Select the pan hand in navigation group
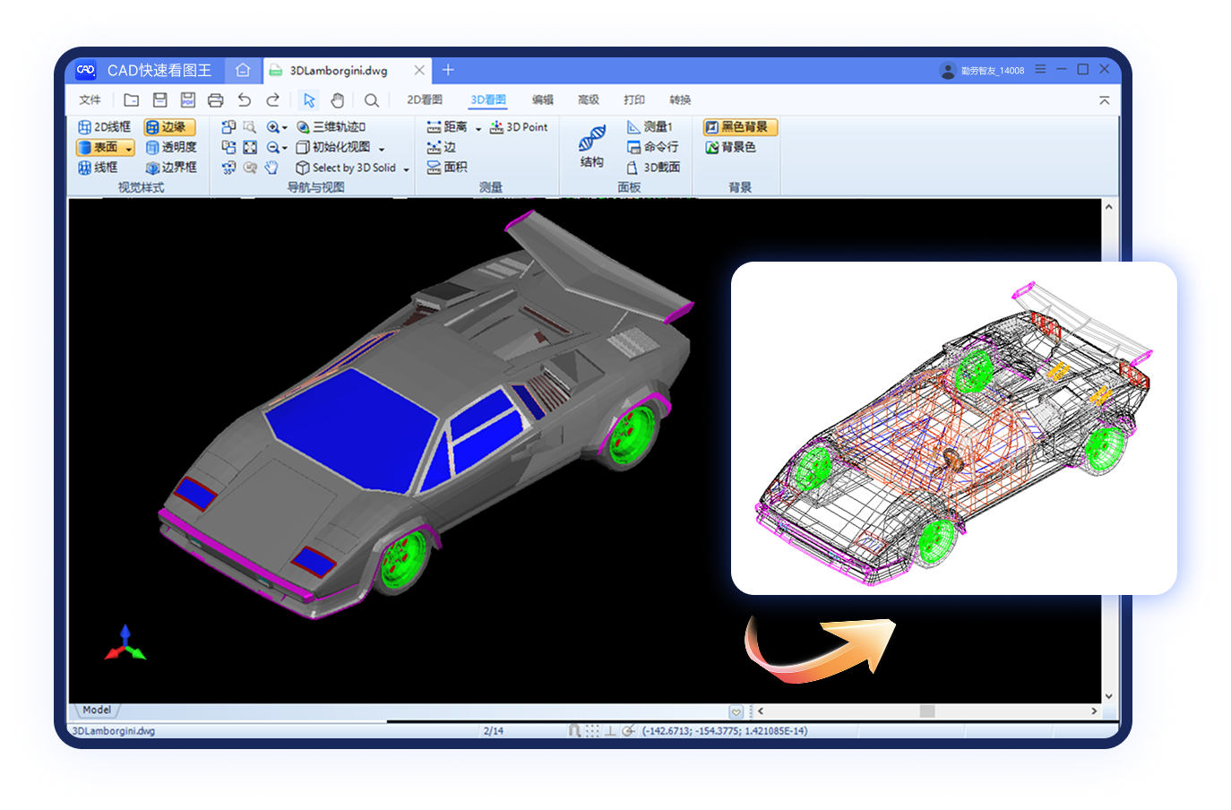The image size is (1231, 810). 271,168
